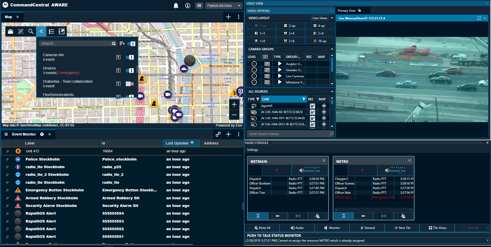The image size is (491, 247).
Task: Click locate on map for AgentVI
Action: coord(324,106)
